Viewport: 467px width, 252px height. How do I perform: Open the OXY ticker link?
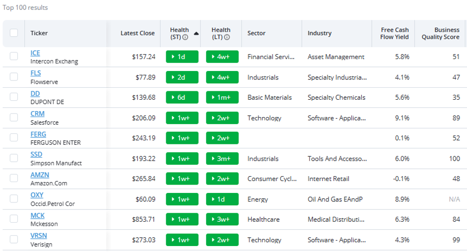[x=37, y=195]
